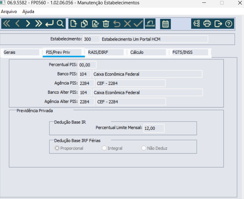Screen dimensions: 244x199
Task: Click the Dedução Base IR label
Action: coord(70,122)
